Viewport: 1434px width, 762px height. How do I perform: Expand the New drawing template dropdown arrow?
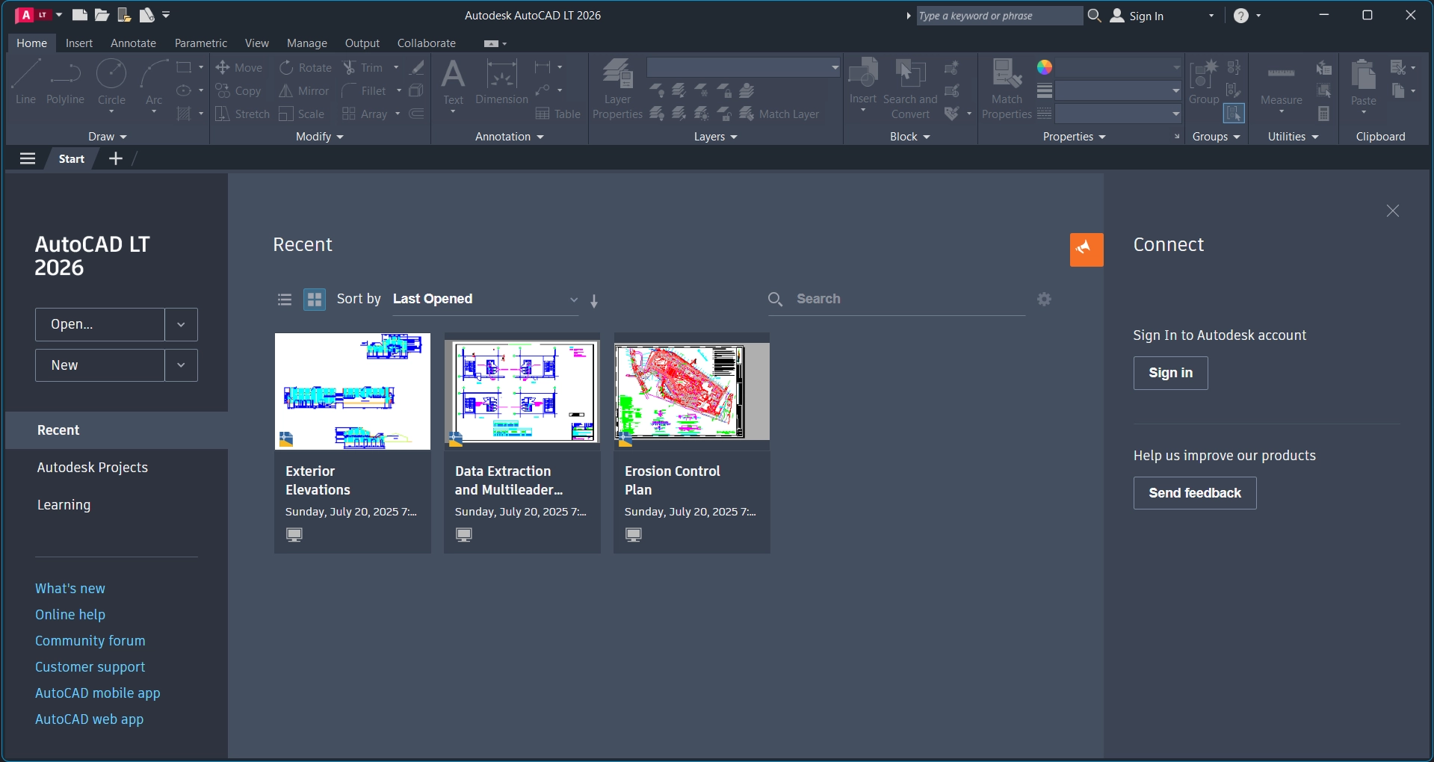point(181,365)
